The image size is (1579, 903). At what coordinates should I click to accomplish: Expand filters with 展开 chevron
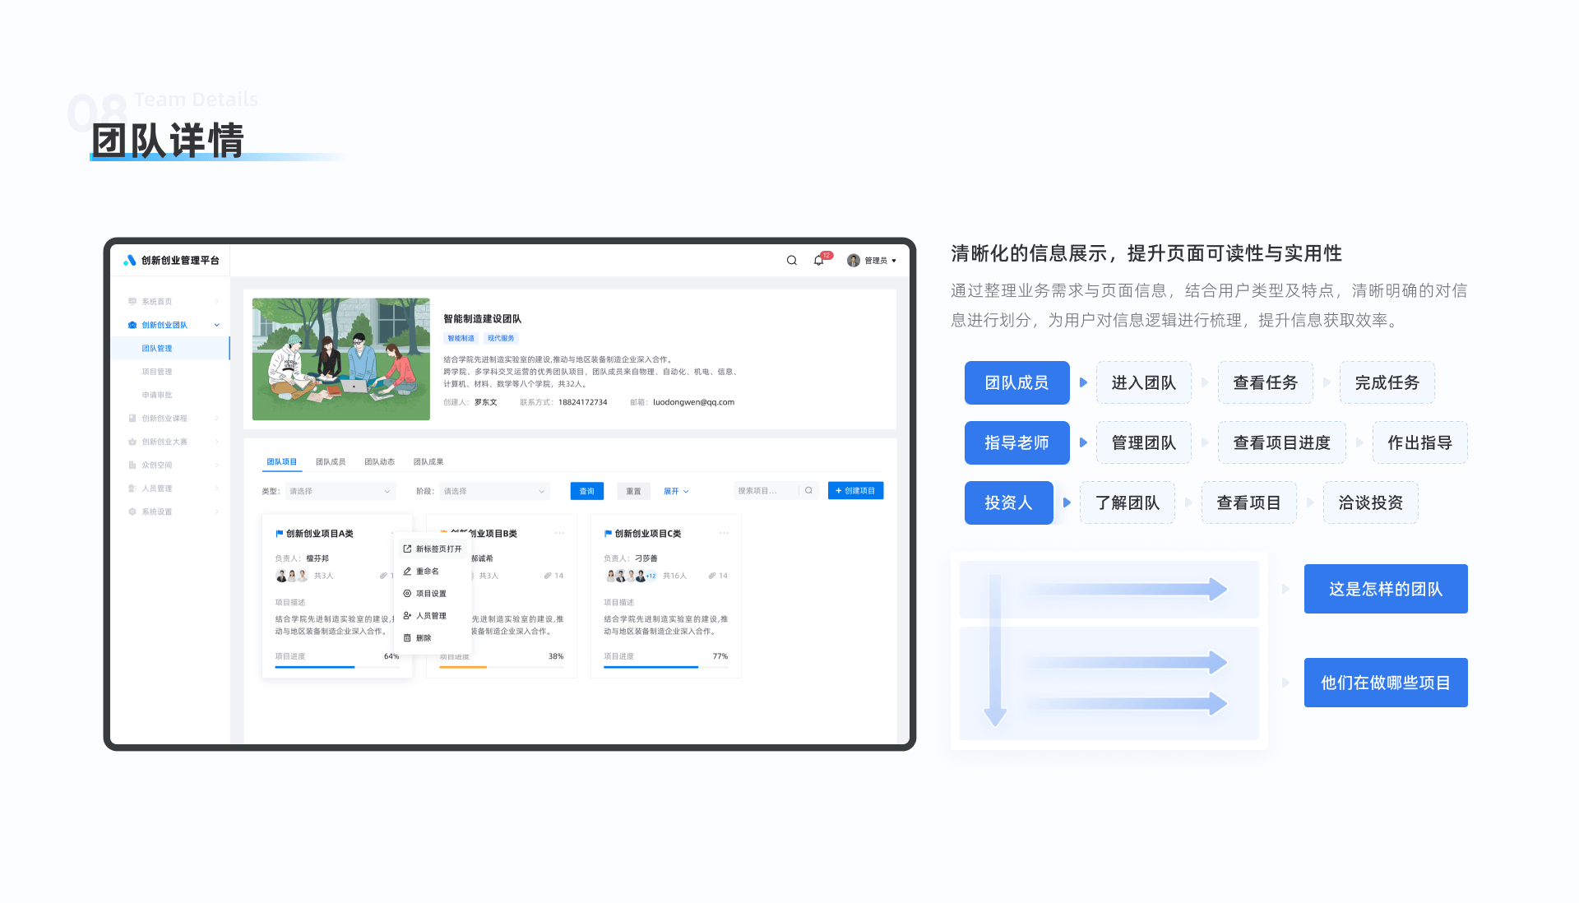coord(676,491)
